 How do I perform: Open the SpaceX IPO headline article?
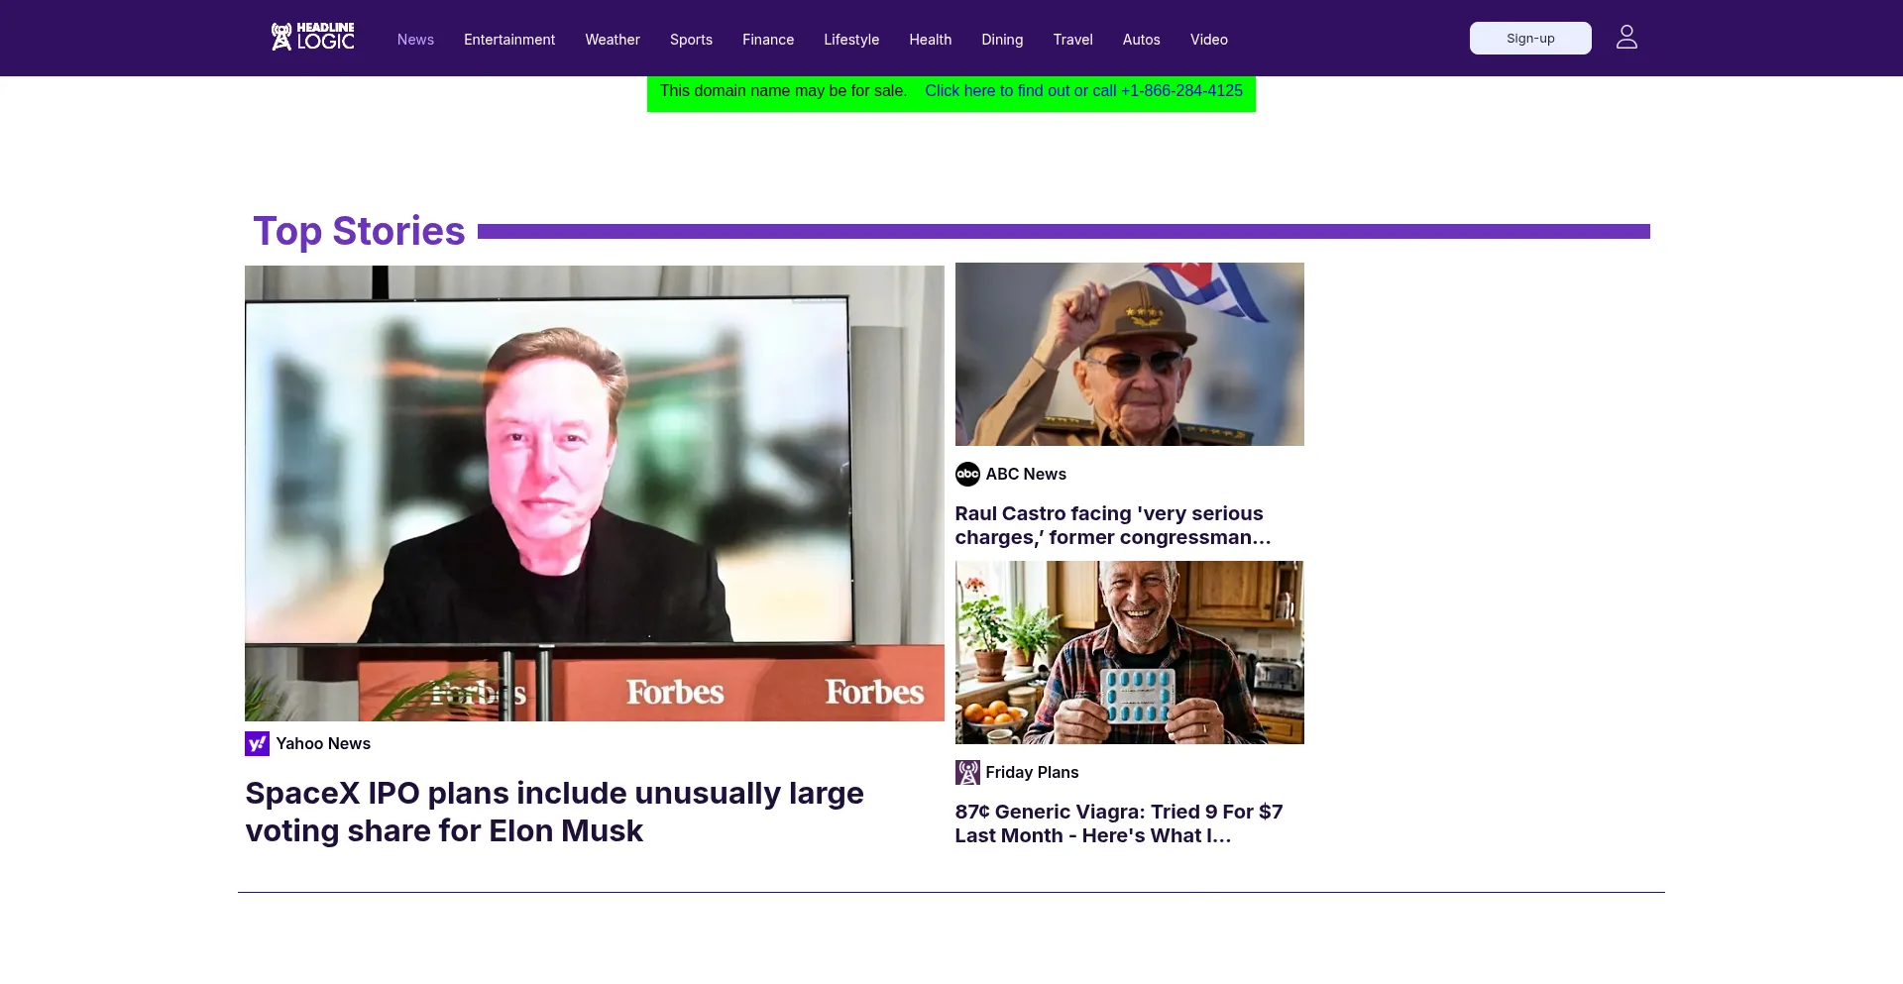tap(554, 812)
